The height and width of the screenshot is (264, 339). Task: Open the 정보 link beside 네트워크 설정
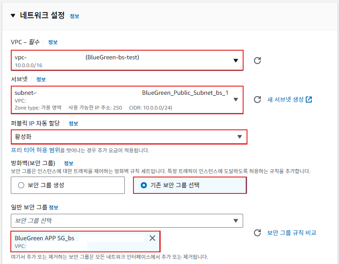74,16
